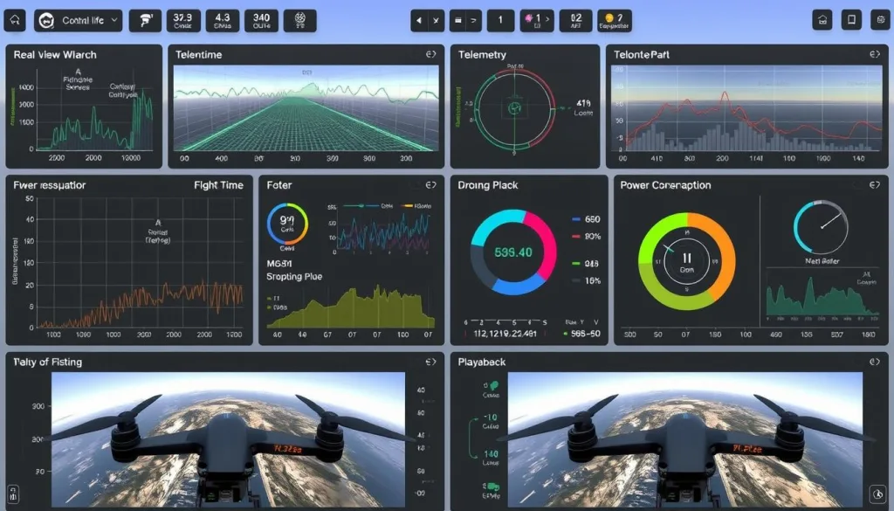894x511 pixels.
Task: Open the Real View Wlarch panel title
Action: coord(55,55)
